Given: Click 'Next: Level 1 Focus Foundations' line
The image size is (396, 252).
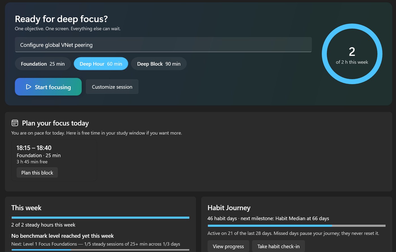Looking at the screenshot, I should [x=96, y=244].
